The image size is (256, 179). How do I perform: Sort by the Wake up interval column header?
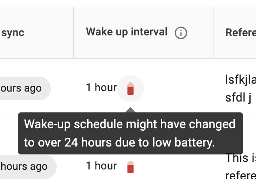coord(126,32)
